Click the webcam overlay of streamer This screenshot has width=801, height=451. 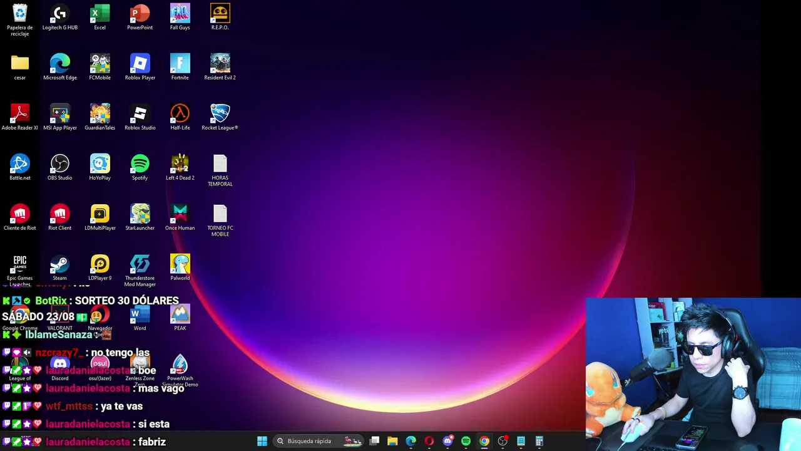click(693, 374)
